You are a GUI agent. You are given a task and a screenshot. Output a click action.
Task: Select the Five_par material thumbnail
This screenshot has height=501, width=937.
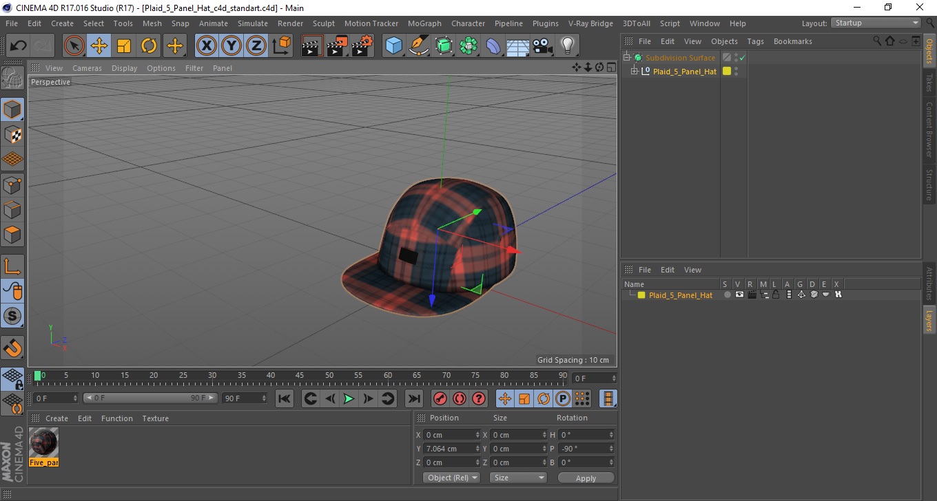tap(43, 443)
